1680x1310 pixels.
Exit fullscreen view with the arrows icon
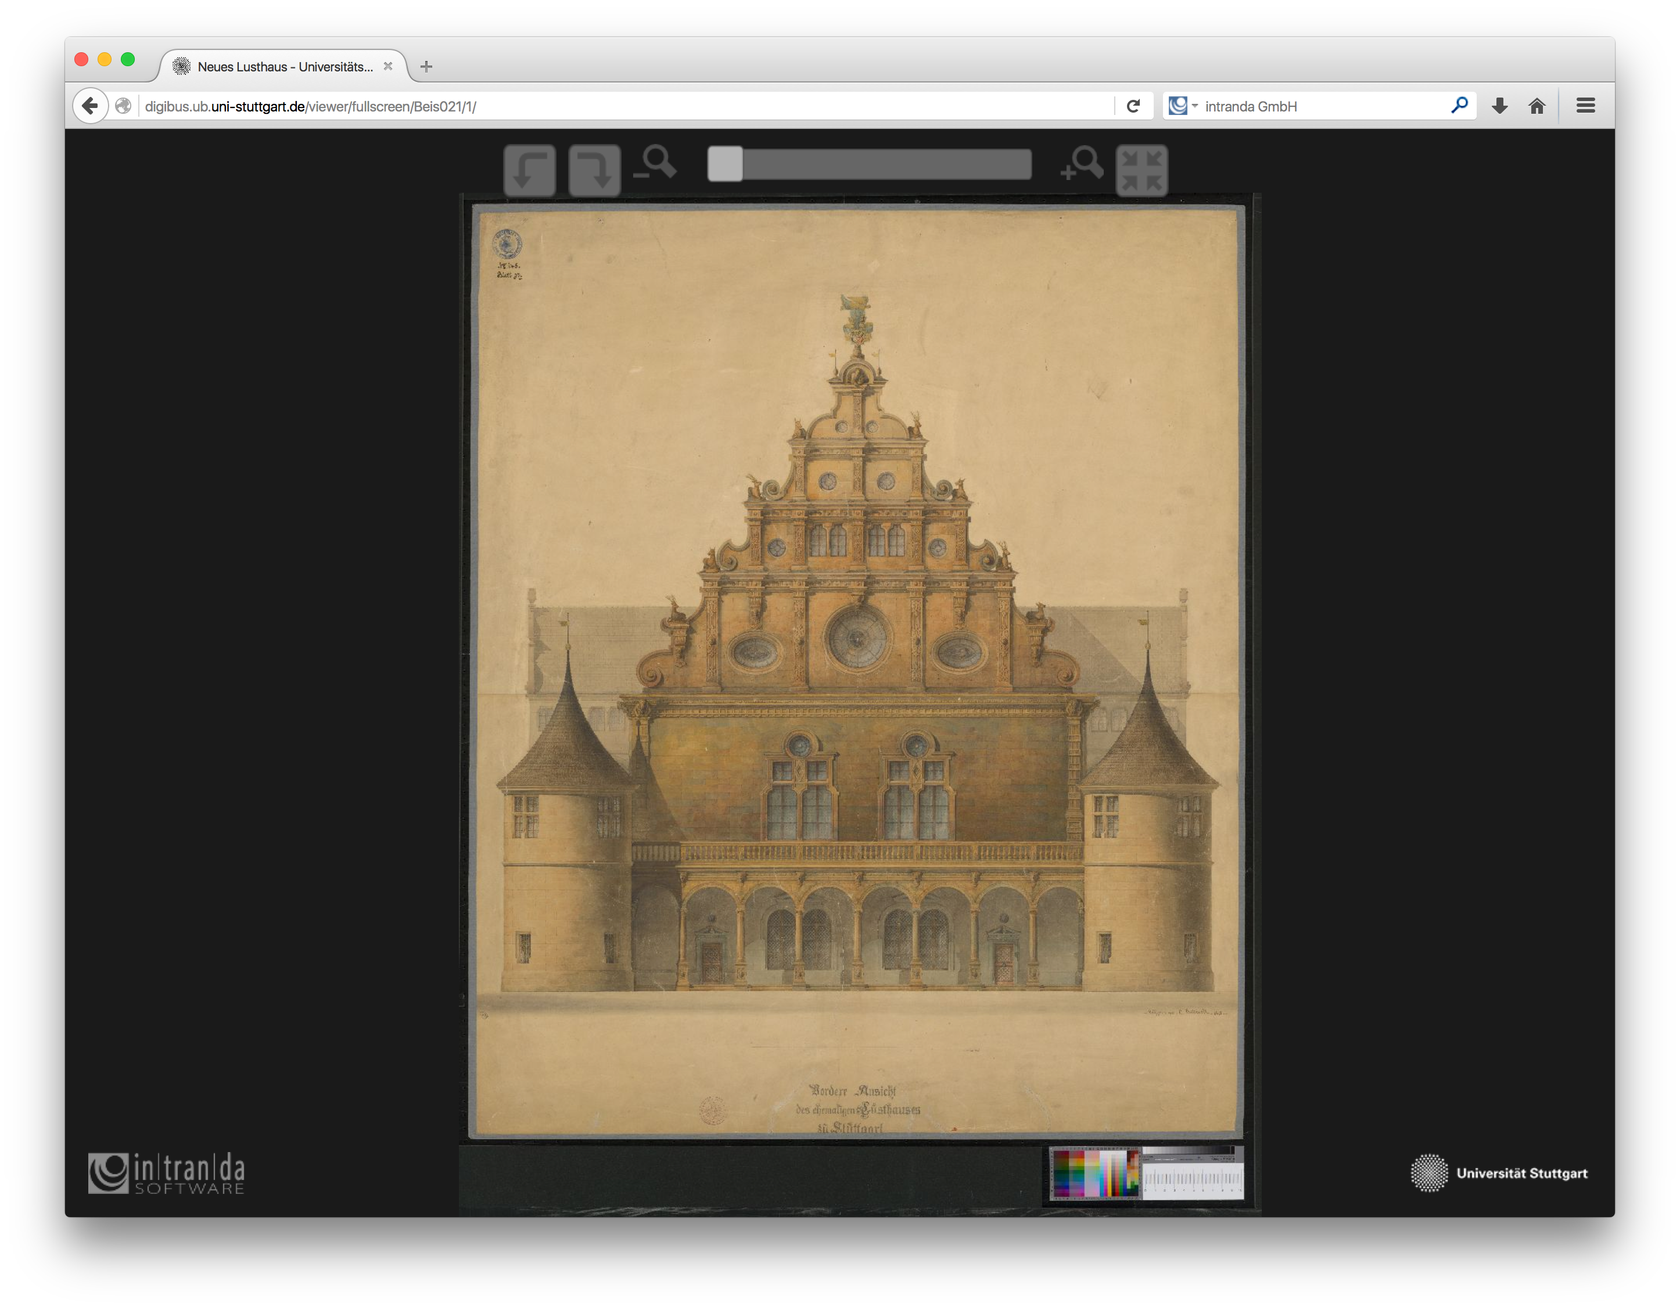[x=1141, y=170]
